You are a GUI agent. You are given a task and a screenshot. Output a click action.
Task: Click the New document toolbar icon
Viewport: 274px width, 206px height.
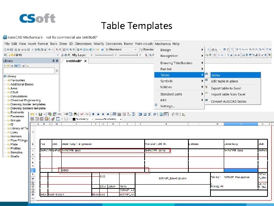tap(5, 50)
